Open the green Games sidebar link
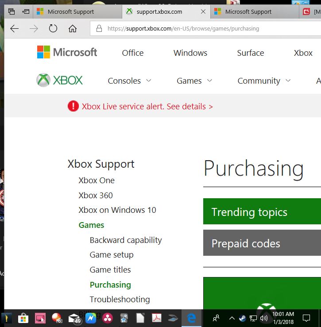 (x=91, y=225)
